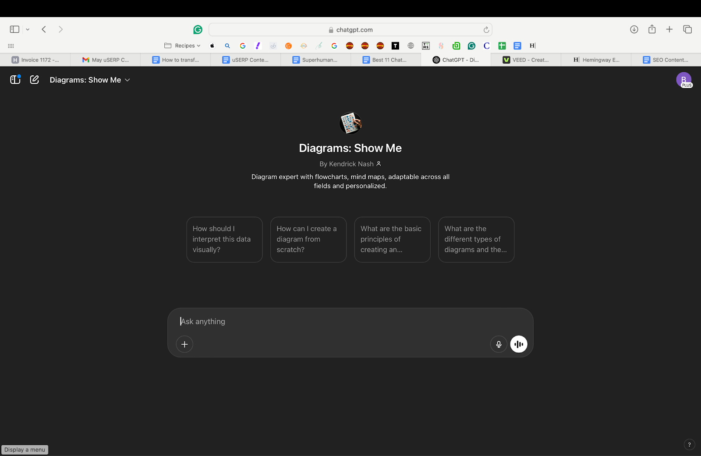Screen dimensions: 701x456
Task: Open the green Grammarly G bookmark
Action: coord(471,46)
